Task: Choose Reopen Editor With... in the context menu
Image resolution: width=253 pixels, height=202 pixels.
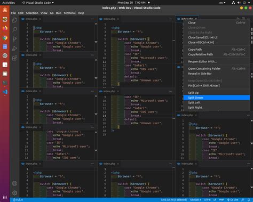Action: point(217,62)
